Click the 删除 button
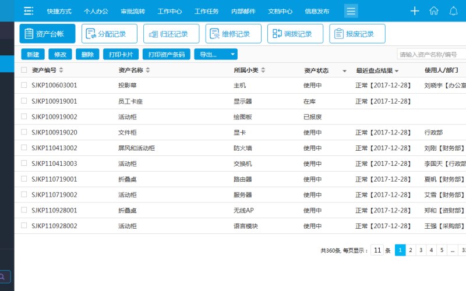Screen dimensions: 466x291 (87, 54)
